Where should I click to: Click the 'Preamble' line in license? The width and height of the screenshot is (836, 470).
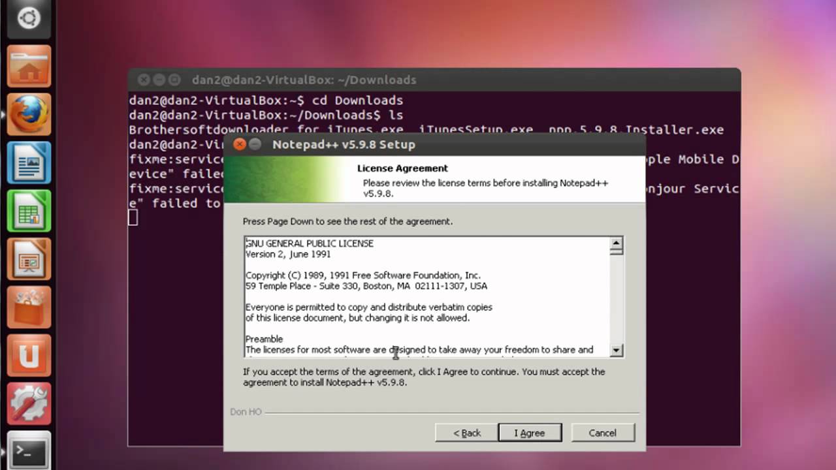264,339
